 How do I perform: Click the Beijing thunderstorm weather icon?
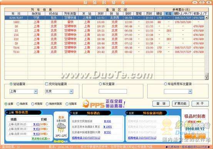(x=61, y=128)
